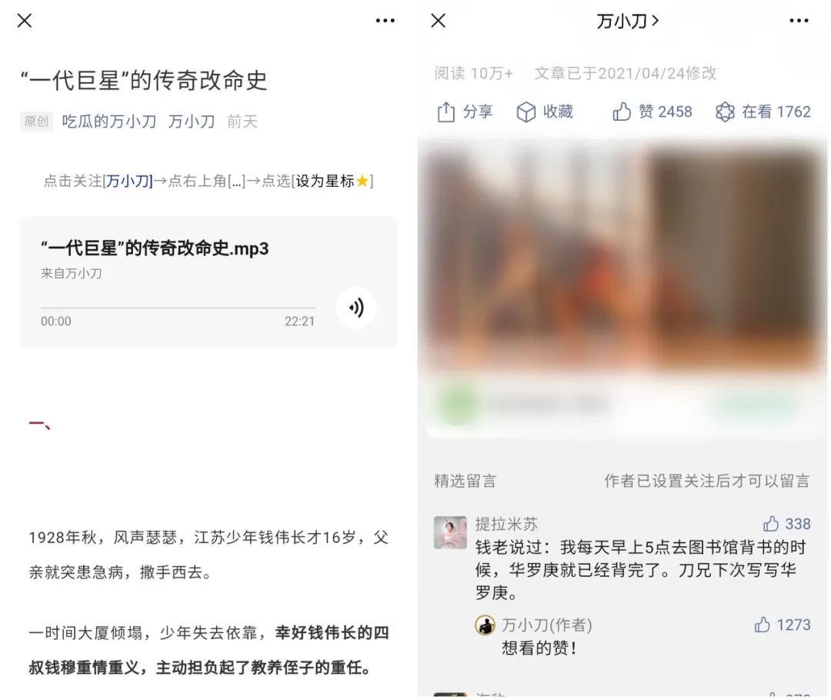The width and height of the screenshot is (831, 700).
Task: Like the author's reply (1273 thumbs-up)
Action: click(762, 624)
